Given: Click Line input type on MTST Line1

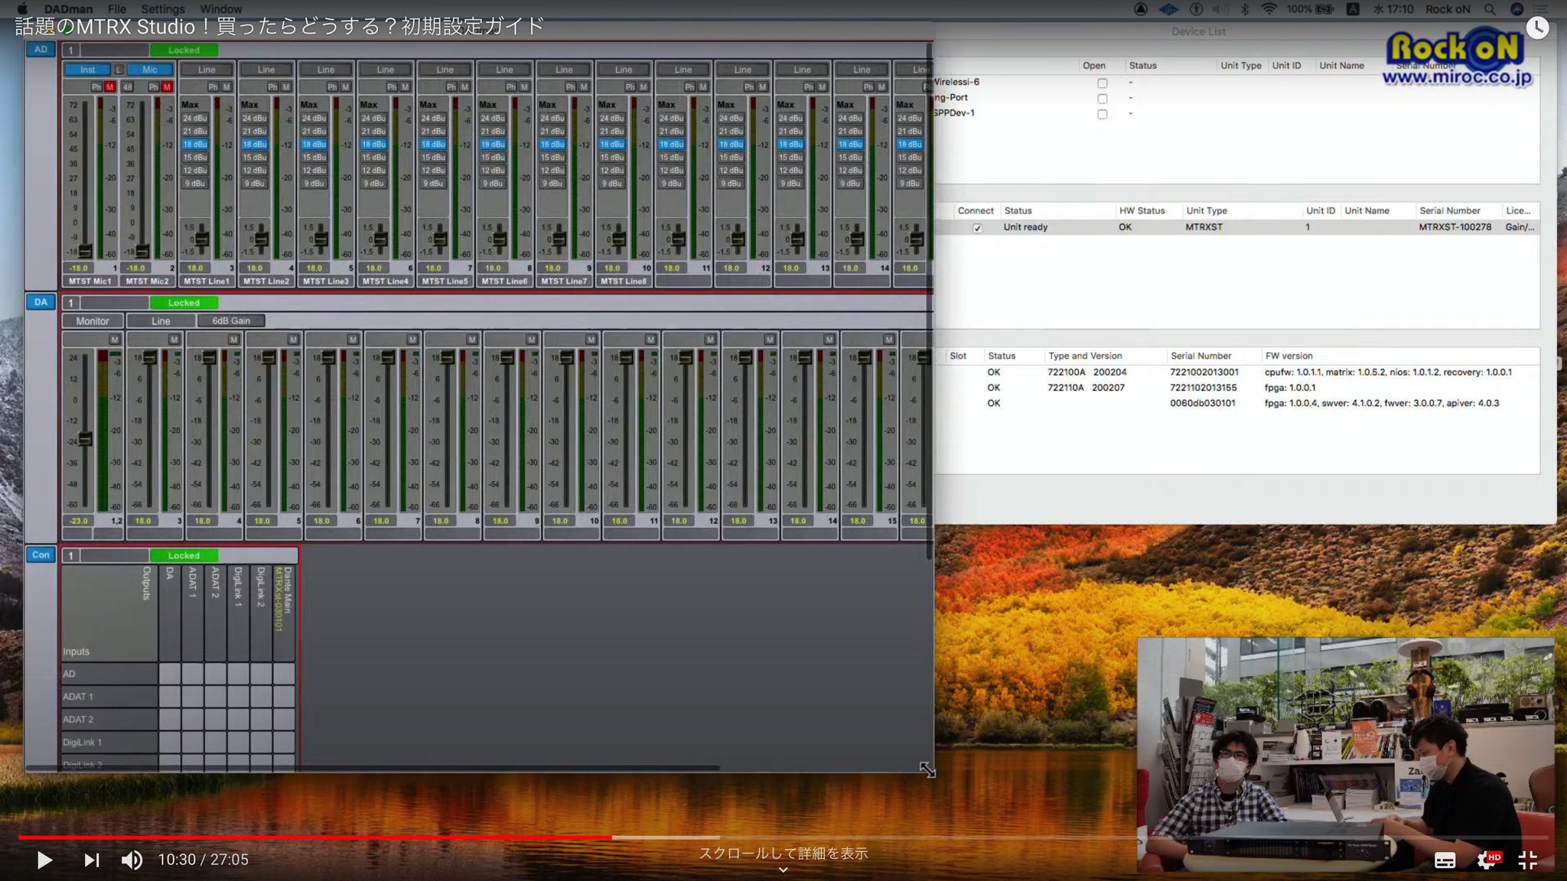Looking at the screenshot, I should click(x=207, y=70).
